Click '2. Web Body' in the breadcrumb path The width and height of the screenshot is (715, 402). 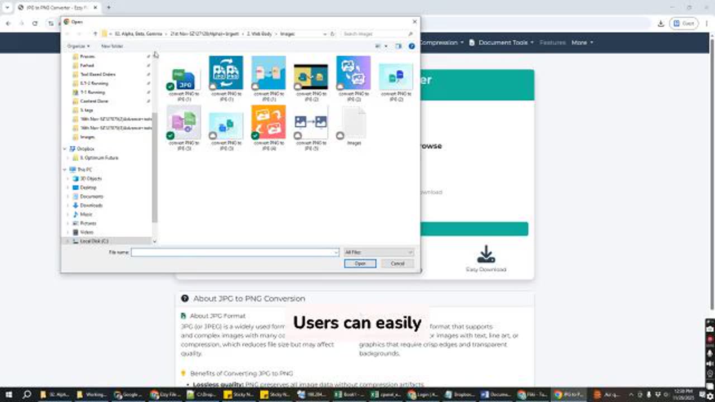tap(259, 34)
